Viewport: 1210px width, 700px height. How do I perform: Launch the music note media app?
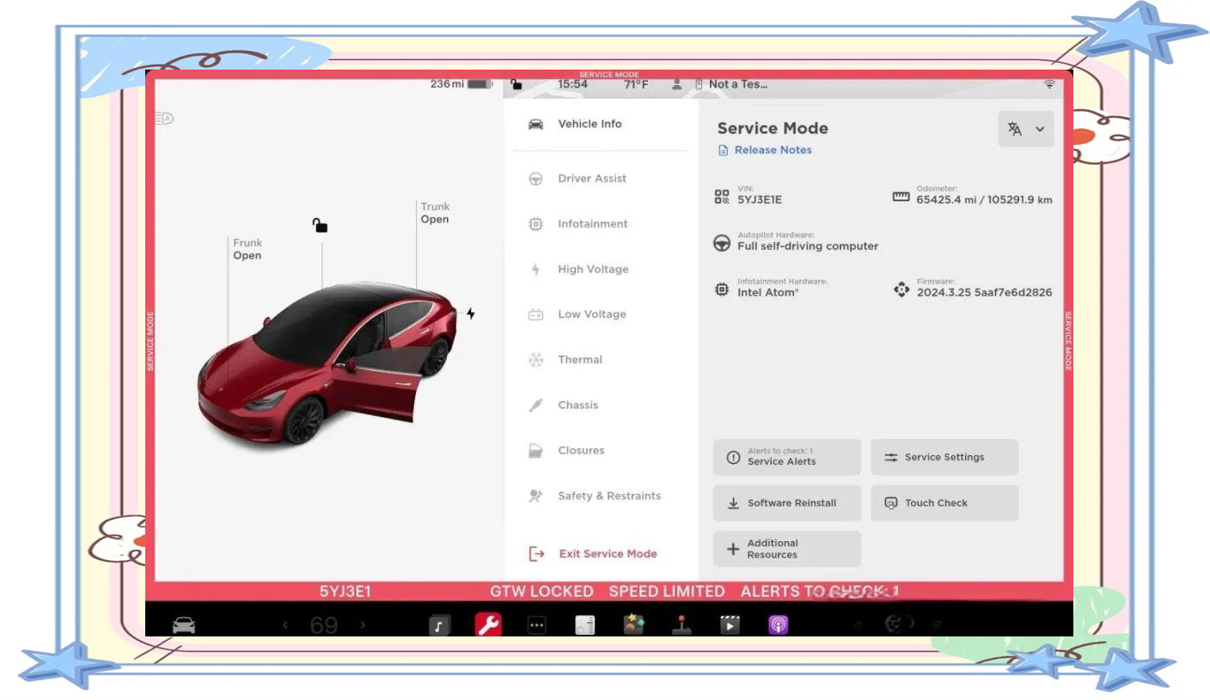point(439,626)
